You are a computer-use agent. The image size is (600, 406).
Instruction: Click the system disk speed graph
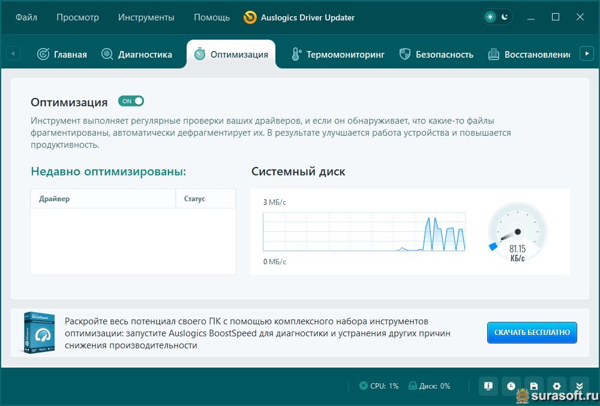[364, 232]
